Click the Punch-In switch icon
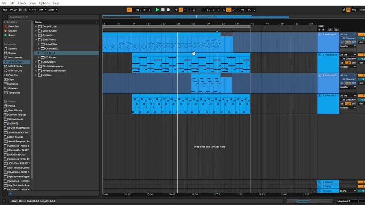 223,10
